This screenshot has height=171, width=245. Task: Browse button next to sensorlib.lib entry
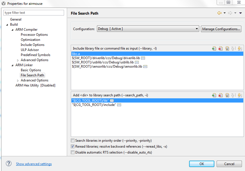coord(145,66)
